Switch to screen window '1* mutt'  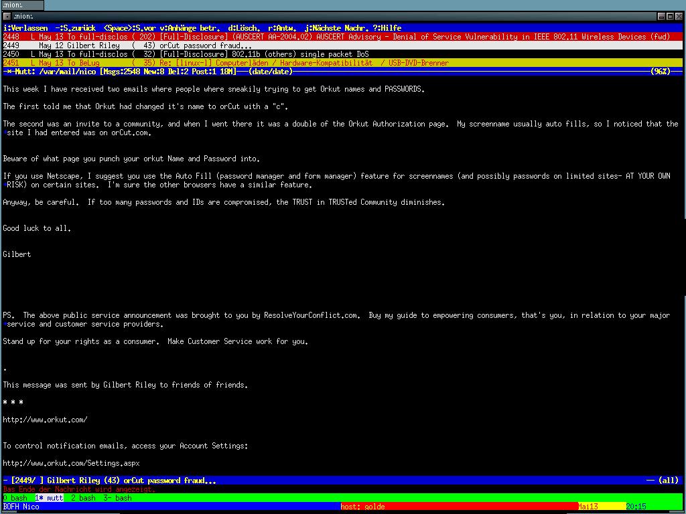(49, 498)
